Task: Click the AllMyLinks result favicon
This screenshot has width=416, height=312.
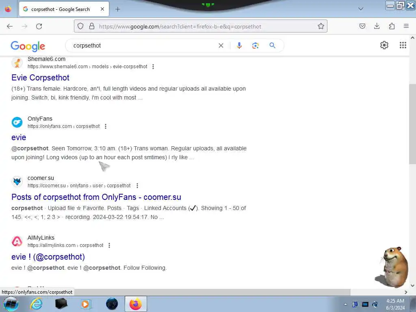Action: click(x=17, y=241)
